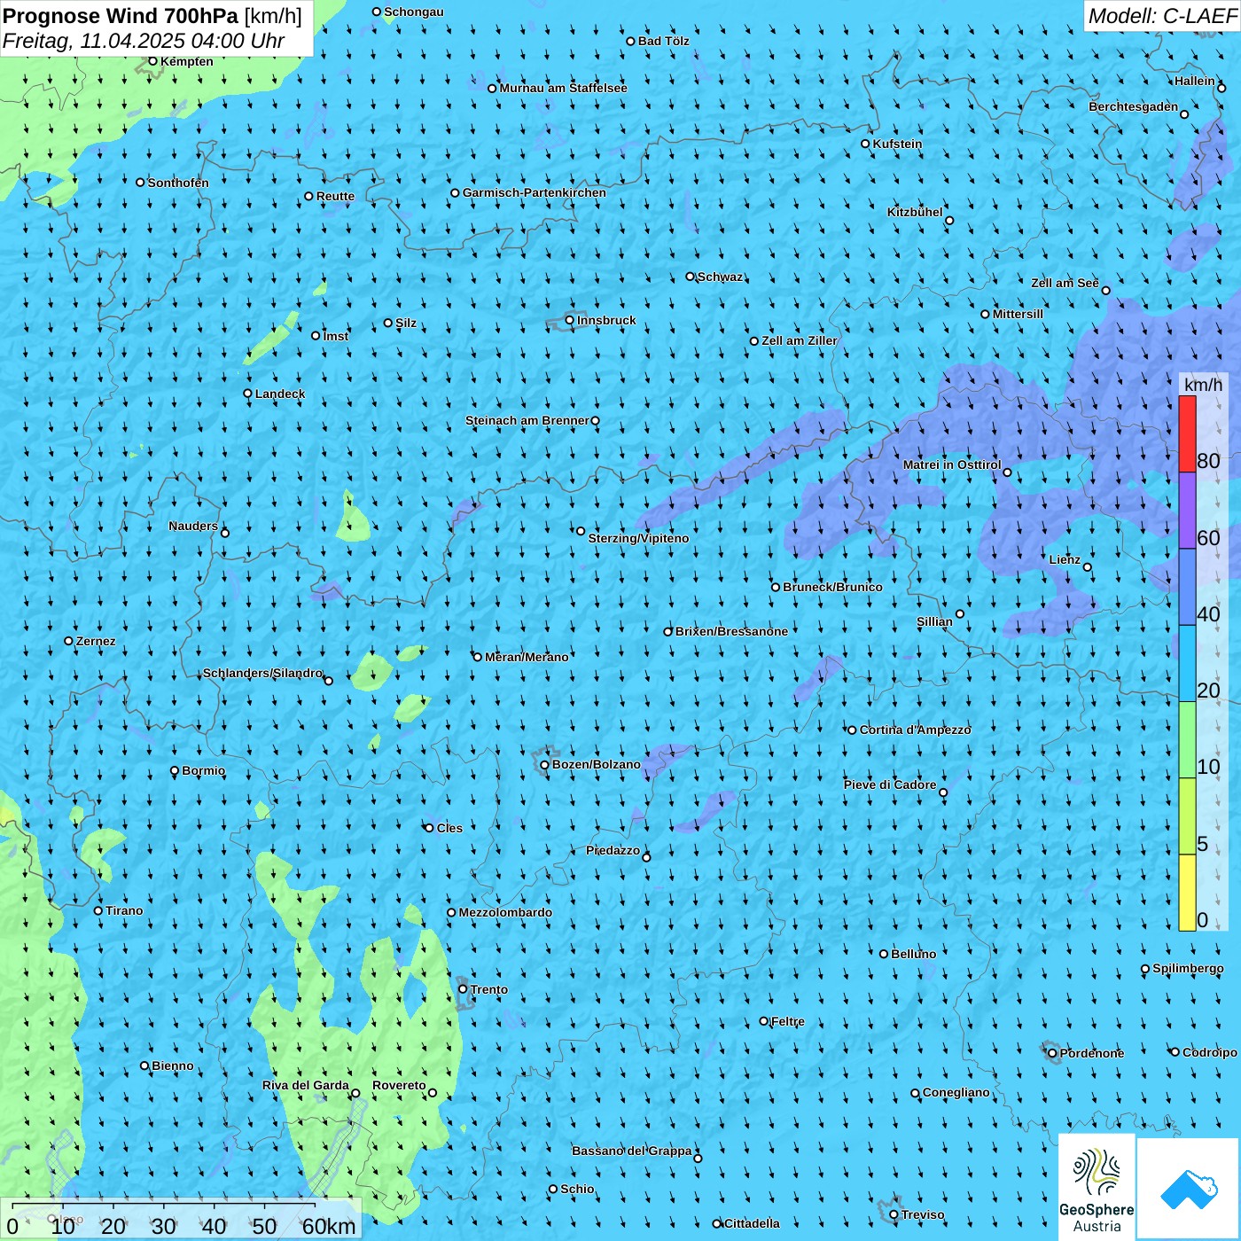Click the Kufstein city marker

[x=866, y=144]
